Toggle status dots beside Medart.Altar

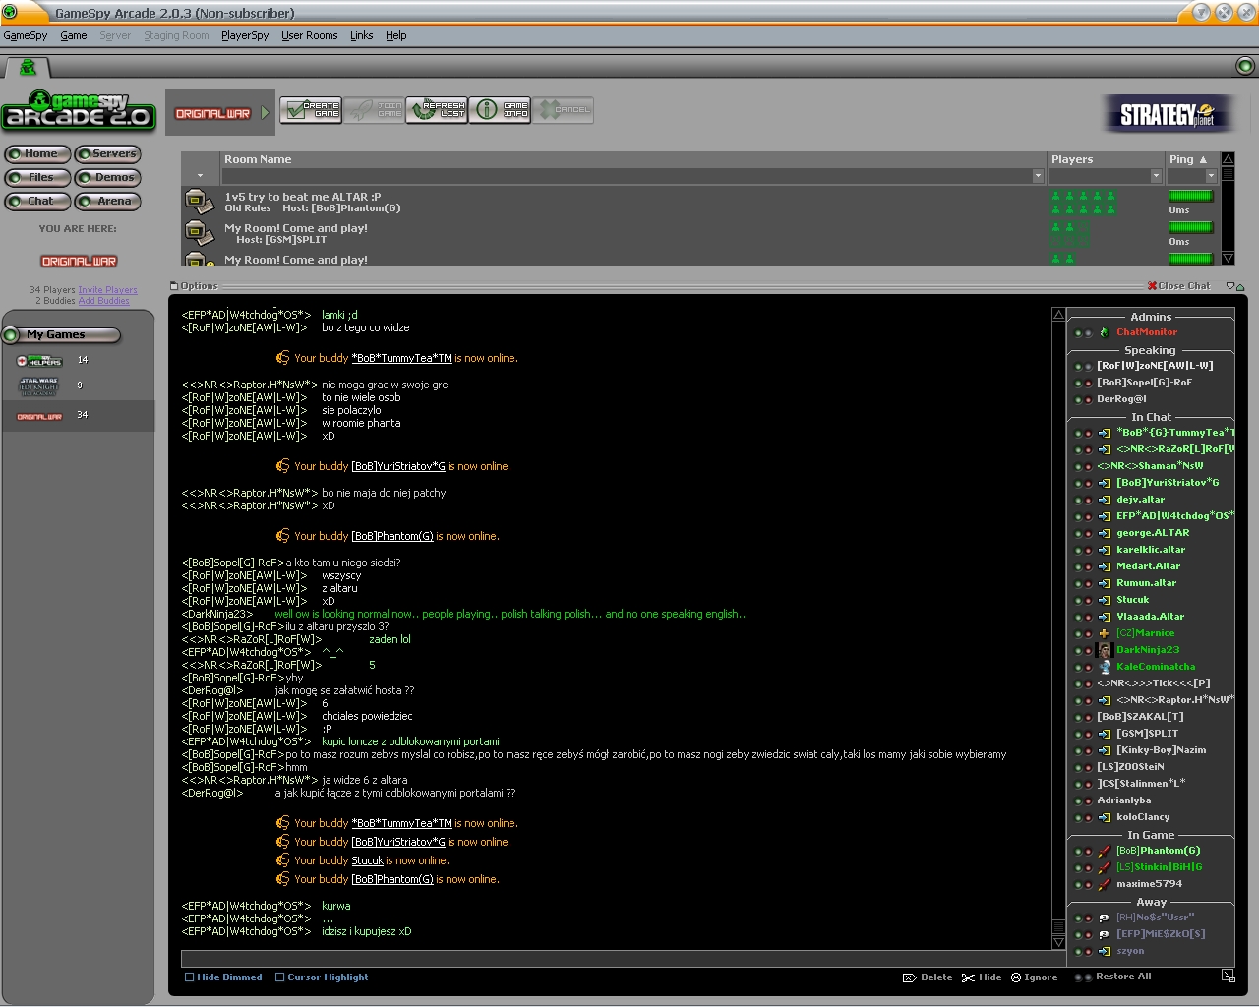point(1083,566)
